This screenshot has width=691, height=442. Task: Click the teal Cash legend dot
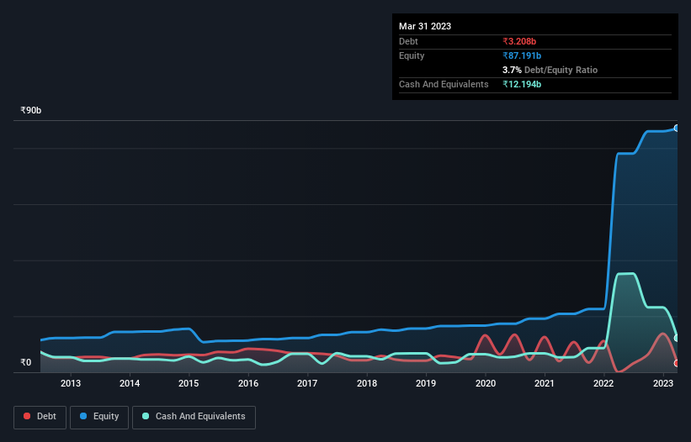[146, 416]
